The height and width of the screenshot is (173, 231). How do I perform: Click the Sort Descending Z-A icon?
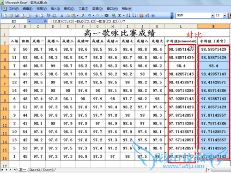[x=134, y=16]
